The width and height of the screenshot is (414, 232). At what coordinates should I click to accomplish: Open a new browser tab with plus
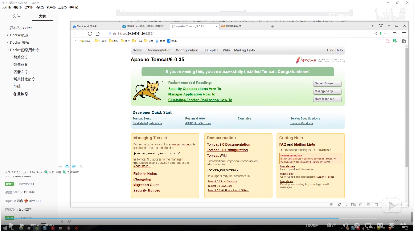pyautogui.click(x=272, y=26)
